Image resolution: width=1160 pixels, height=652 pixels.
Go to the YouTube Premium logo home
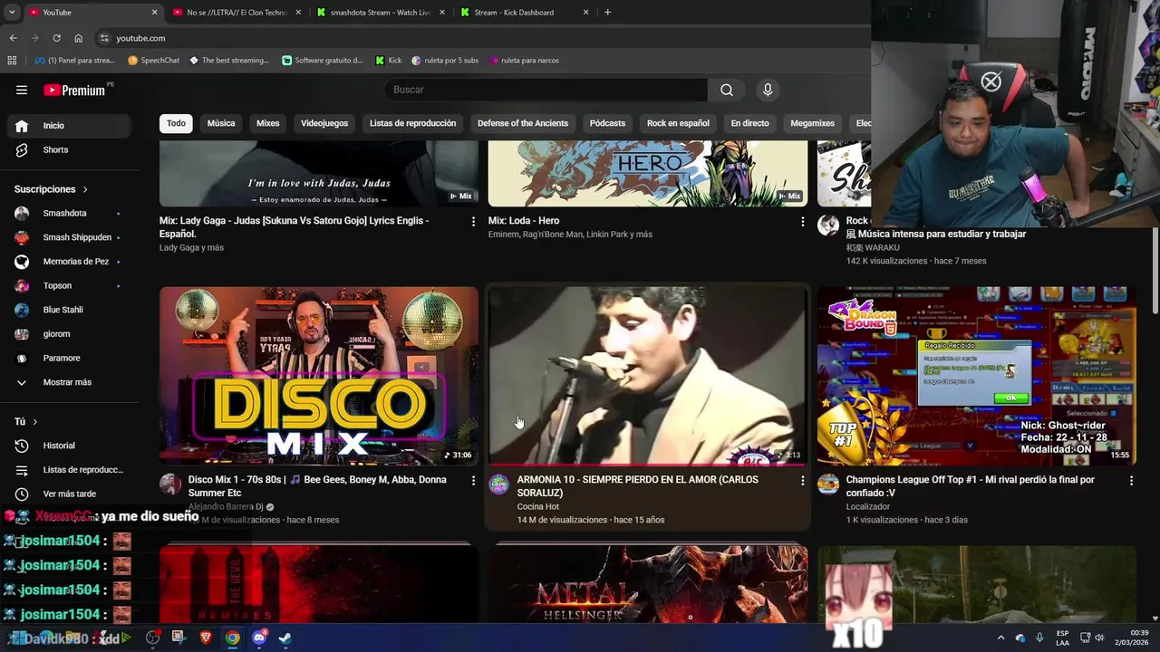(x=74, y=90)
